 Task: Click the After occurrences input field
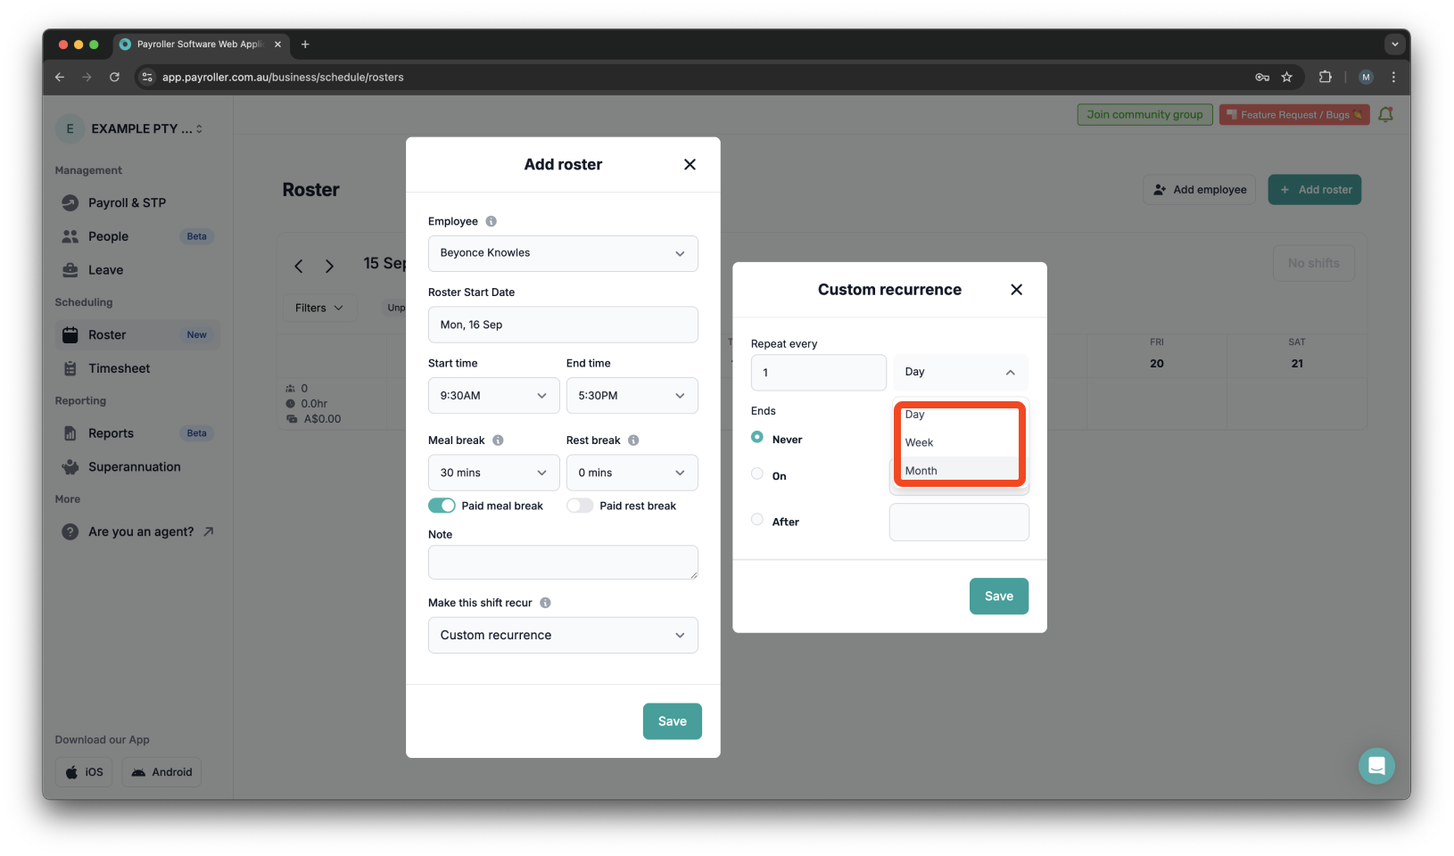959,523
